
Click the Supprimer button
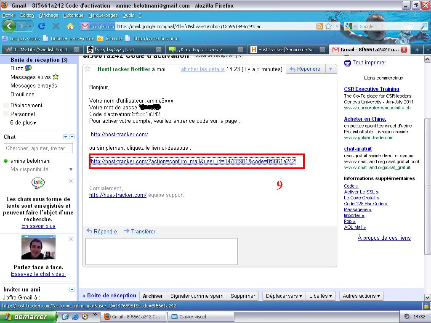243,296
